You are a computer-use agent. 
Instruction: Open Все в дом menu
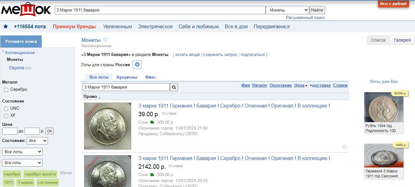point(236,27)
